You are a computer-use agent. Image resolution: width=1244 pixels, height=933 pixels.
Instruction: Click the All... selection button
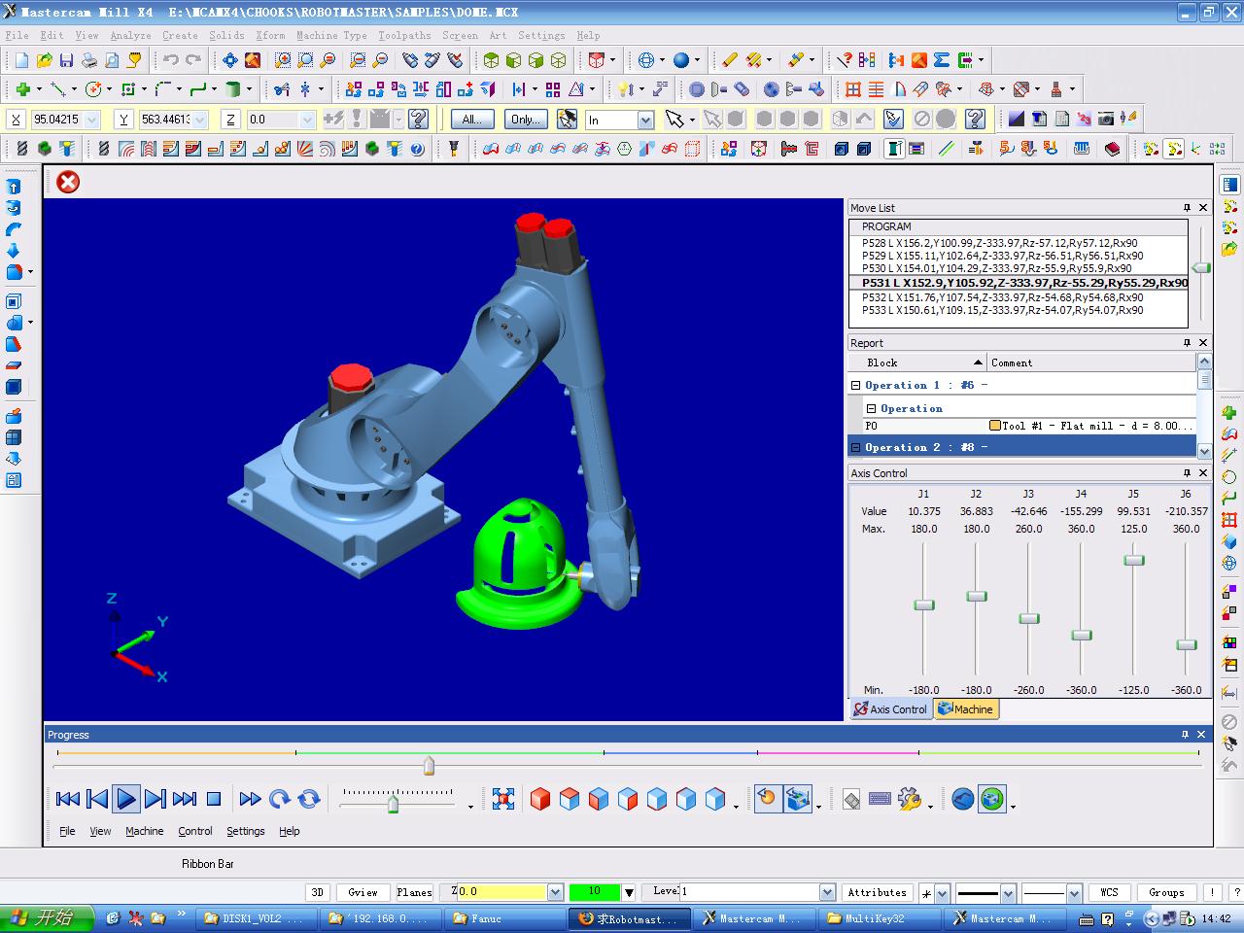pyautogui.click(x=471, y=119)
